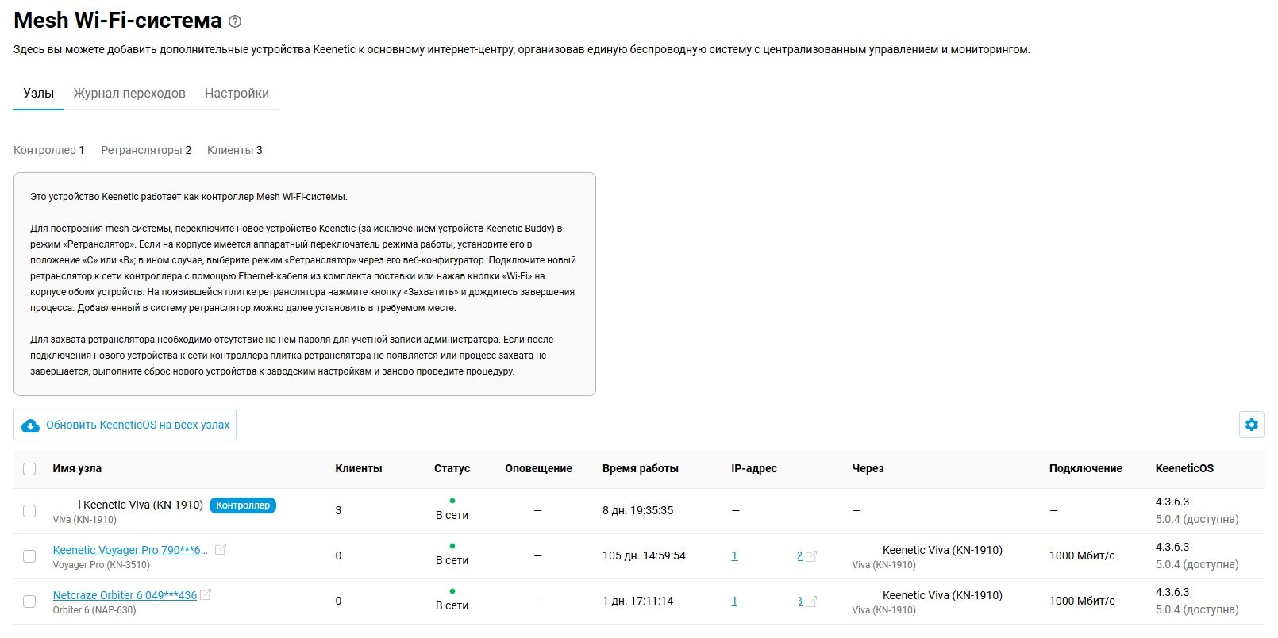Mark the Netcraze Orbiter 6 row checkbox
The height and width of the screenshot is (638, 1278).
(x=29, y=601)
